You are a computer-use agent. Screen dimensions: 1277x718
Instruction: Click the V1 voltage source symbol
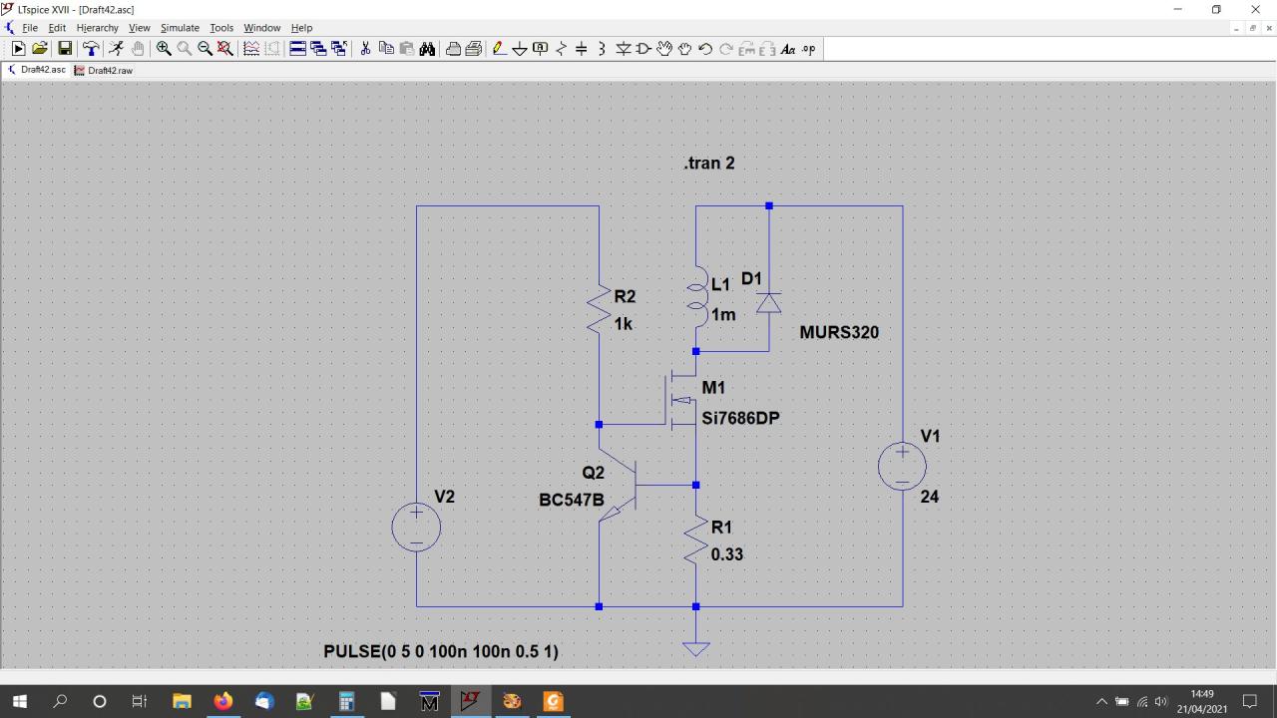(x=902, y=466)
